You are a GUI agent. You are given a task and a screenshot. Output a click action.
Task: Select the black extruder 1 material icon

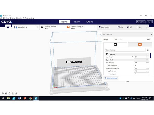coord(42,27)
